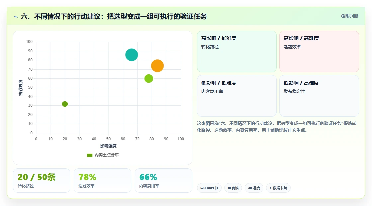
Task: Click the lightning icon beside the section title
Action: [x=16, y=17]
